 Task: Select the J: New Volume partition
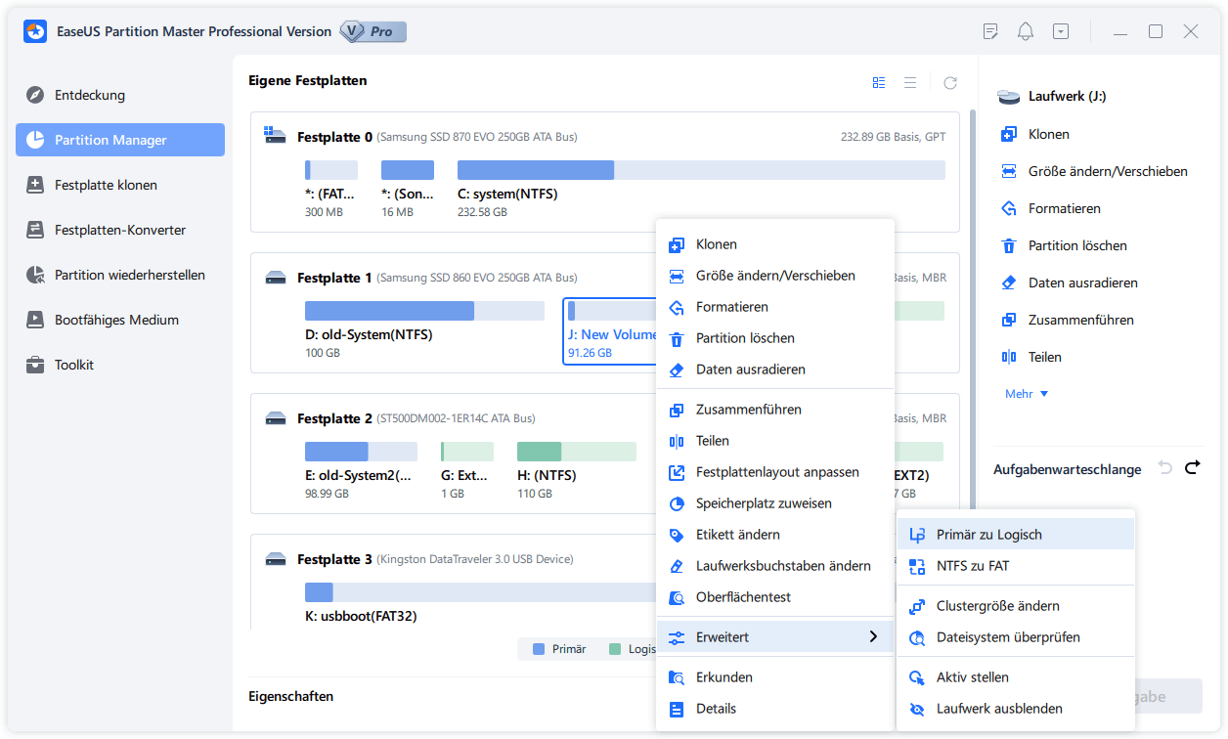tap(611, 330)
